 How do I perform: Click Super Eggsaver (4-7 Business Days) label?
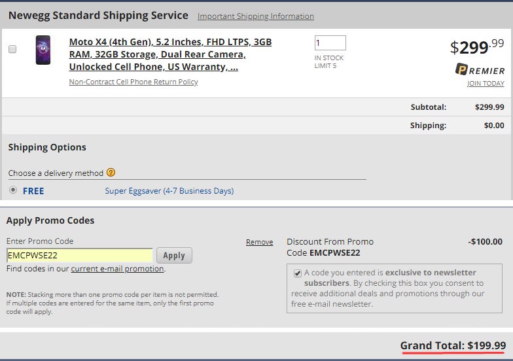(x=169, y=191)
